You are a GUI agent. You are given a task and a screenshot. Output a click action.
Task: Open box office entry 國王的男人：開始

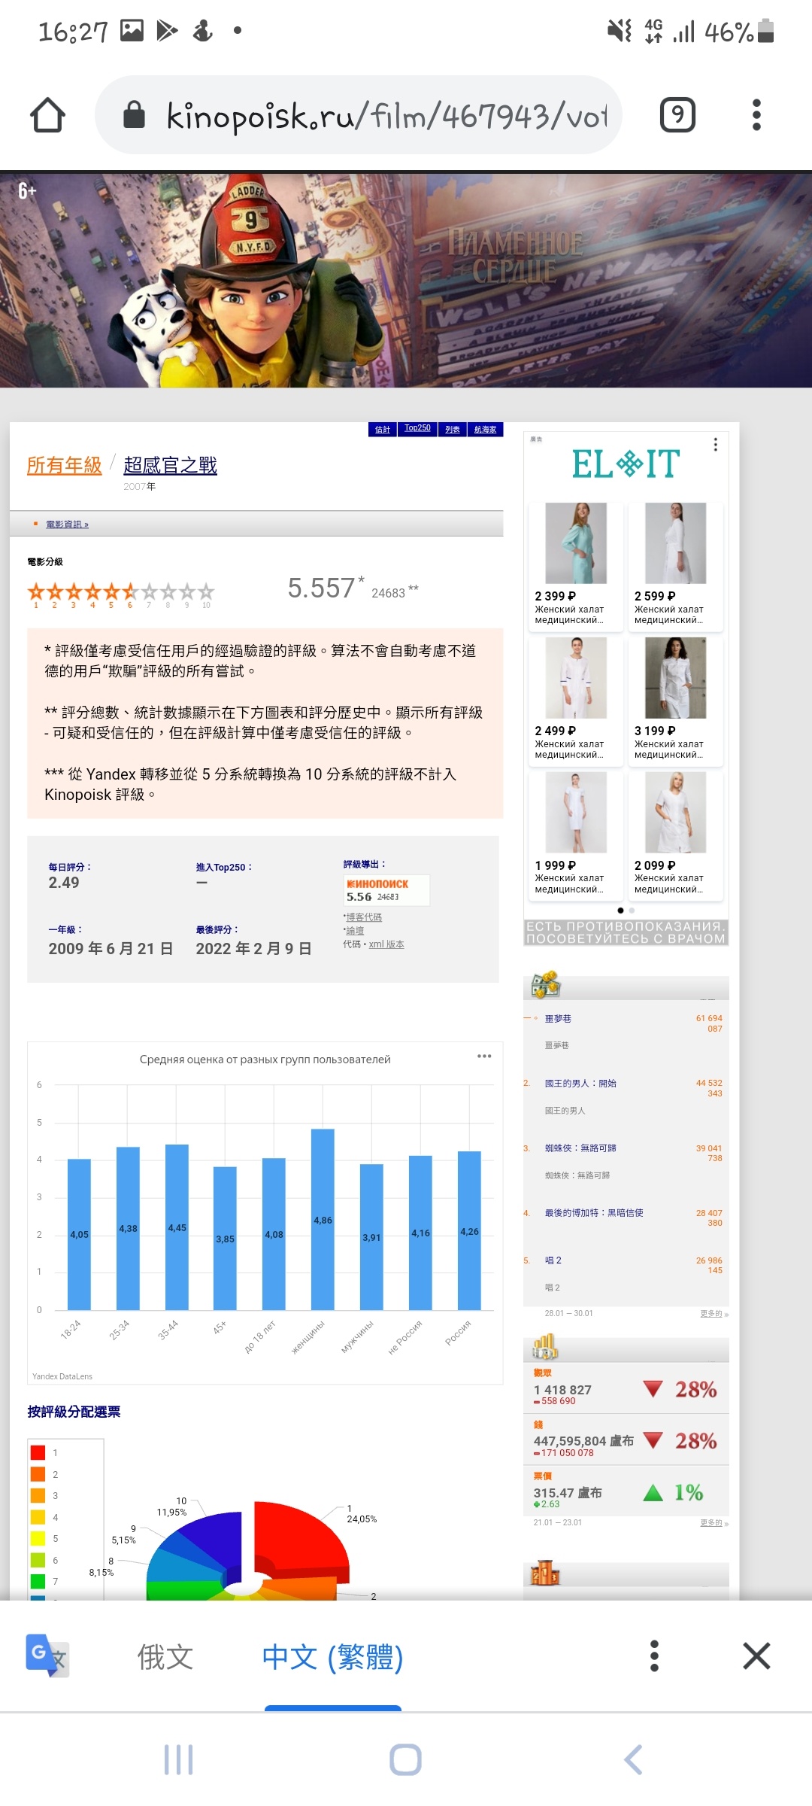click(580, 1084)
